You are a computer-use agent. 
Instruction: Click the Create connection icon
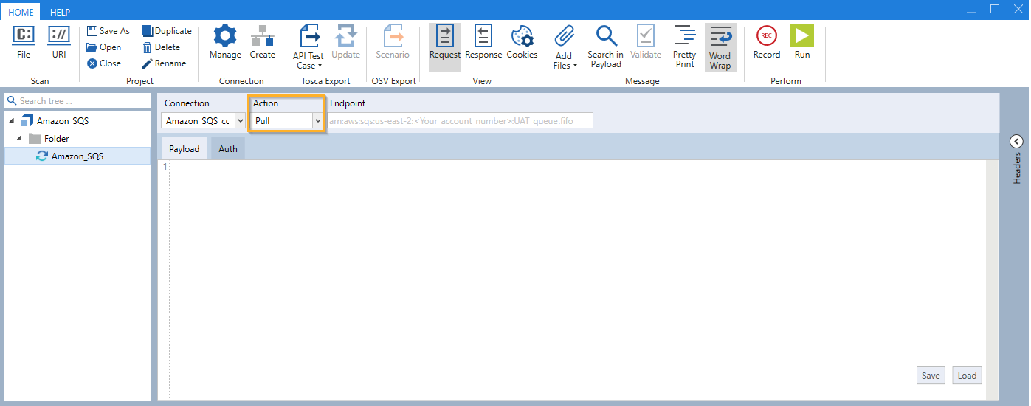click(x=262, y=36)
